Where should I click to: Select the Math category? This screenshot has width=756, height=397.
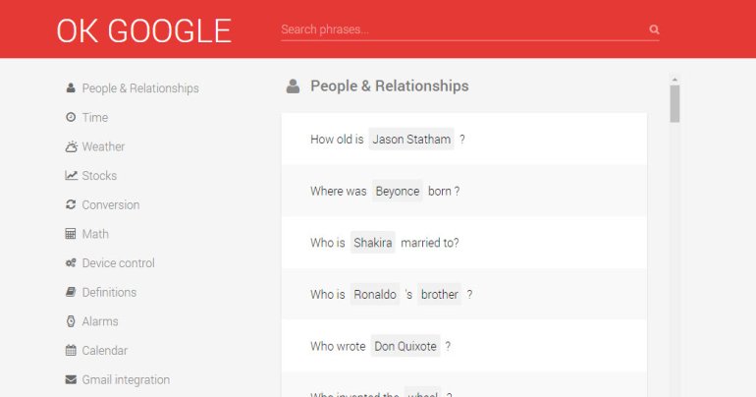(95, 234)
